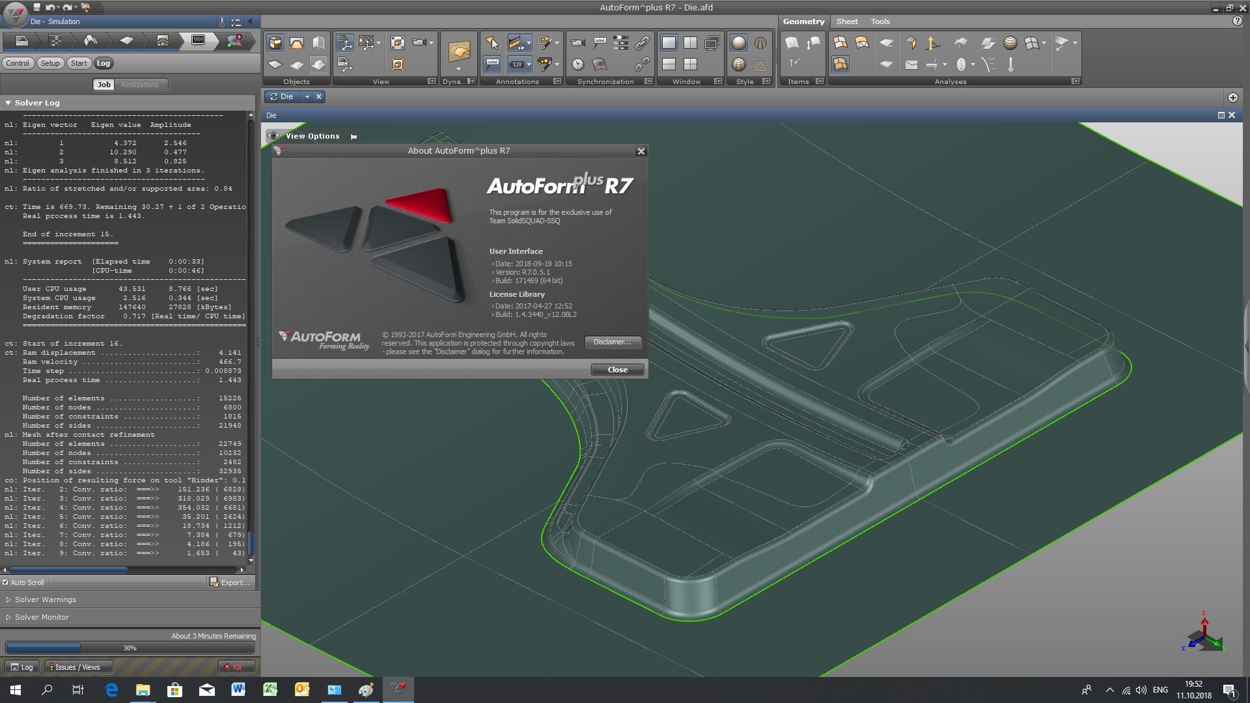The height and width of the screenshot is (703, 1250).
Task: Click the annotation pointer arrow icon
Action: click(x=492, y=43)
